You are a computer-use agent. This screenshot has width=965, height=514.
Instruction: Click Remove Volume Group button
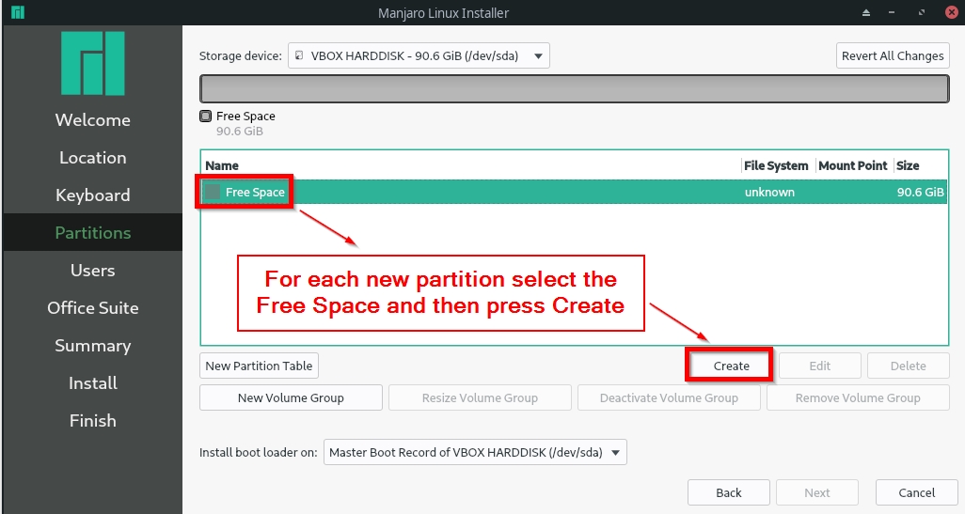point(858,397)
